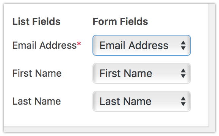Click the gray vertical scrollbar strip
Viewport: 219px width, 136px height.
212,65
